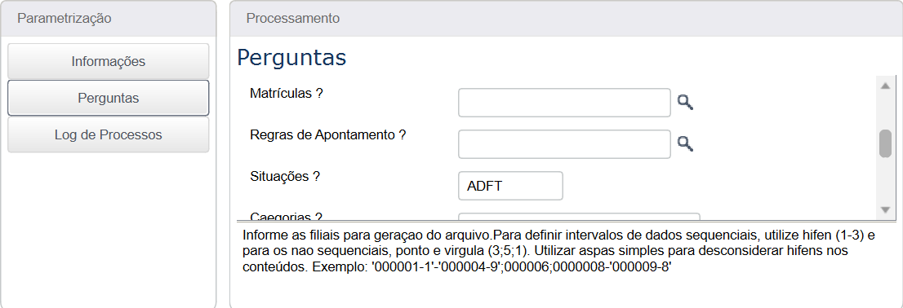
Task: Show the Log de Processos section
Action: point(109,135)
